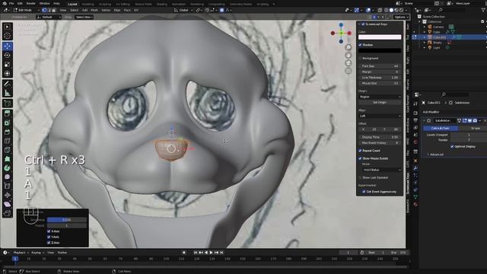The image size is (487, 274).
Task: Activate the Scale tool
Action: (7, 64)
